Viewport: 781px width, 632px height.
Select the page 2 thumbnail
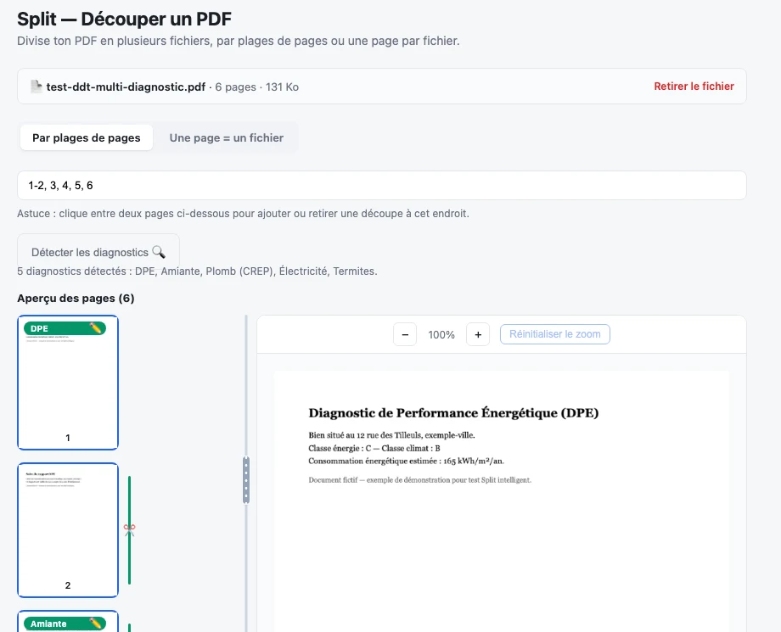68,530
